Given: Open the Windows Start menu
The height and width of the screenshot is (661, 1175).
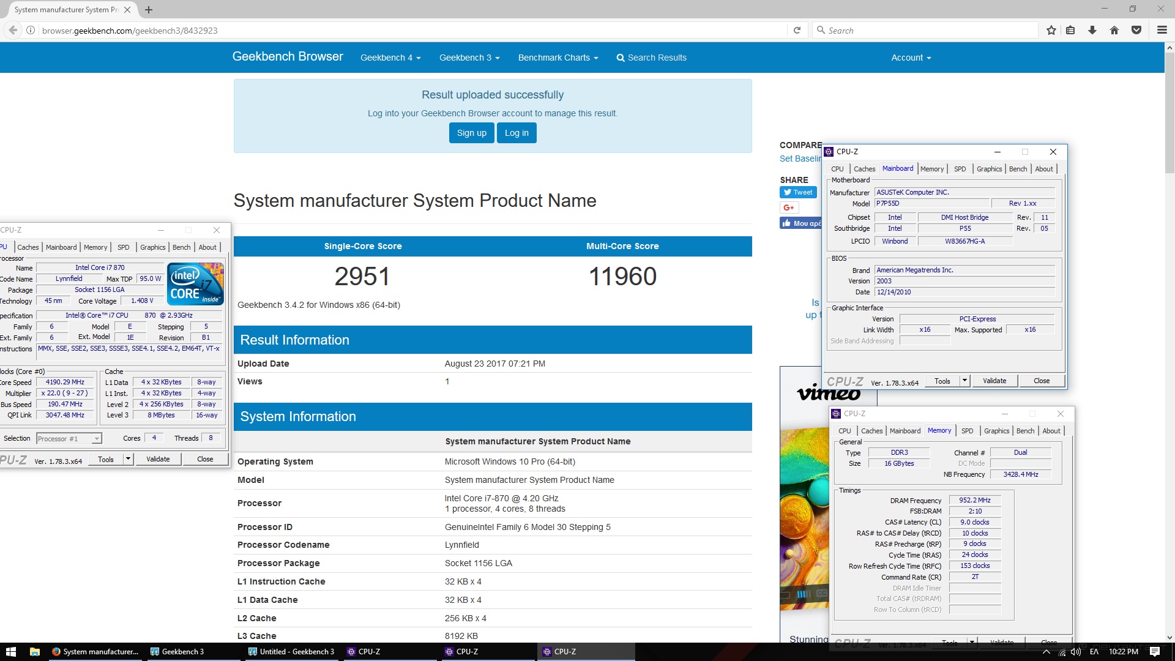Looking at the screenshot, I should [10, 652].
